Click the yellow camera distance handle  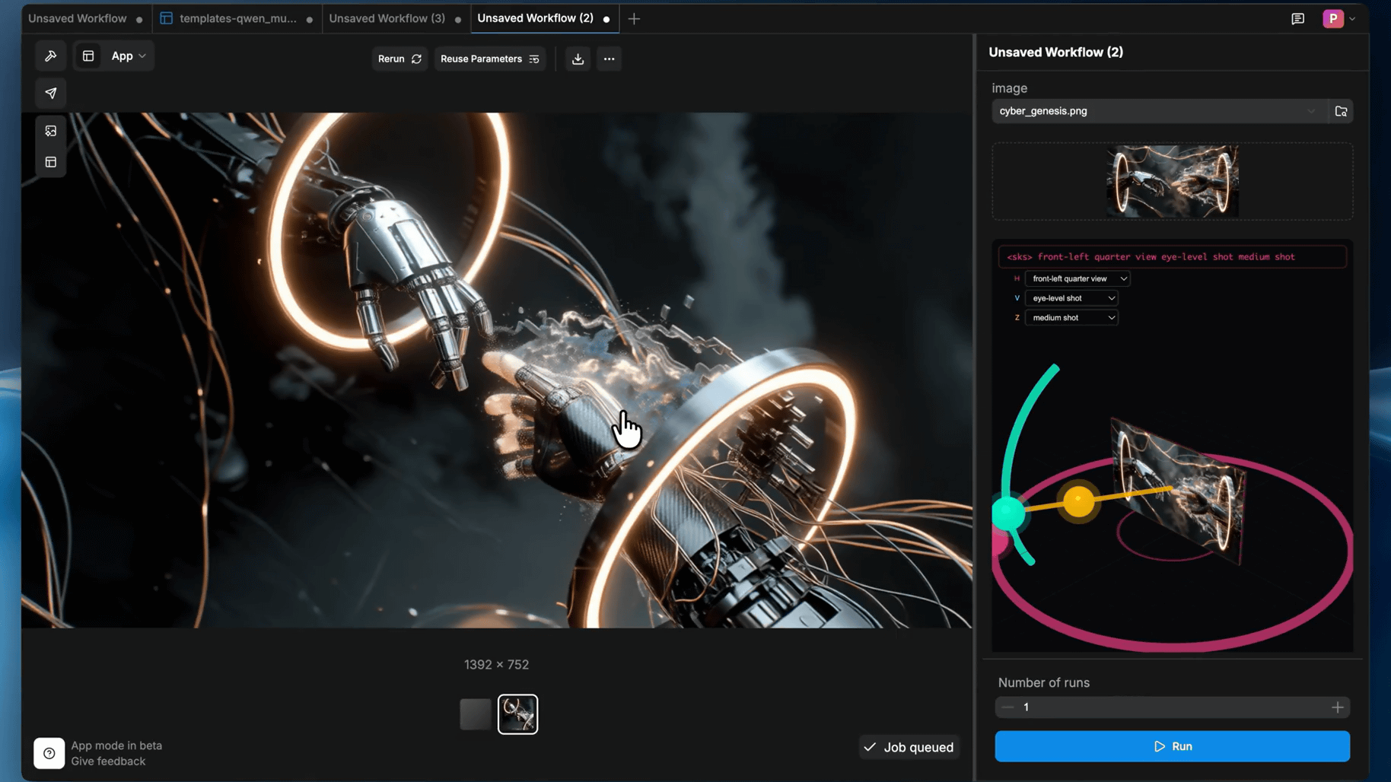tap(1078, 501)
